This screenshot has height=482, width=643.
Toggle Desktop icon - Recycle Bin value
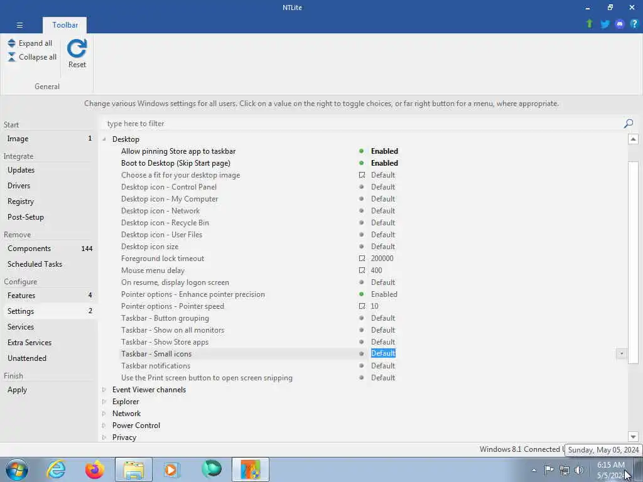tap(383, 223)
